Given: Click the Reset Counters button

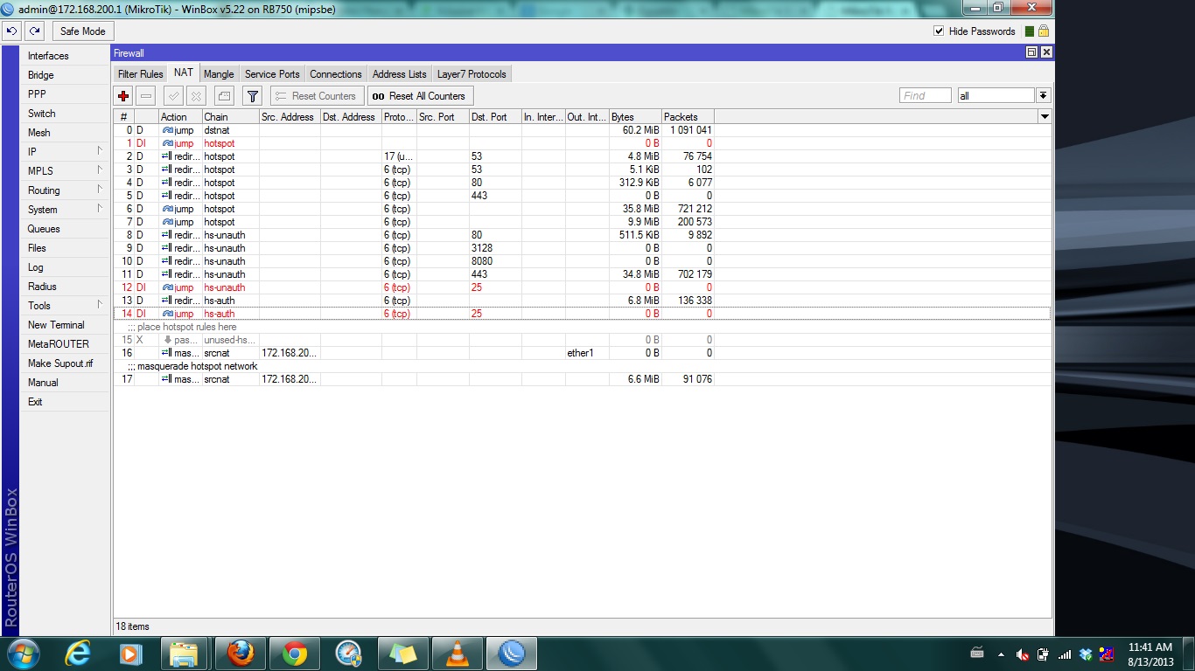Looking at the screenshot, I should click(318, 96).
